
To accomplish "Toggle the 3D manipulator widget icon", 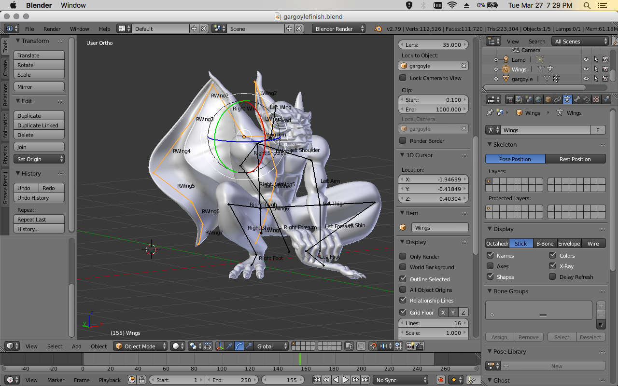I will 220,346.
